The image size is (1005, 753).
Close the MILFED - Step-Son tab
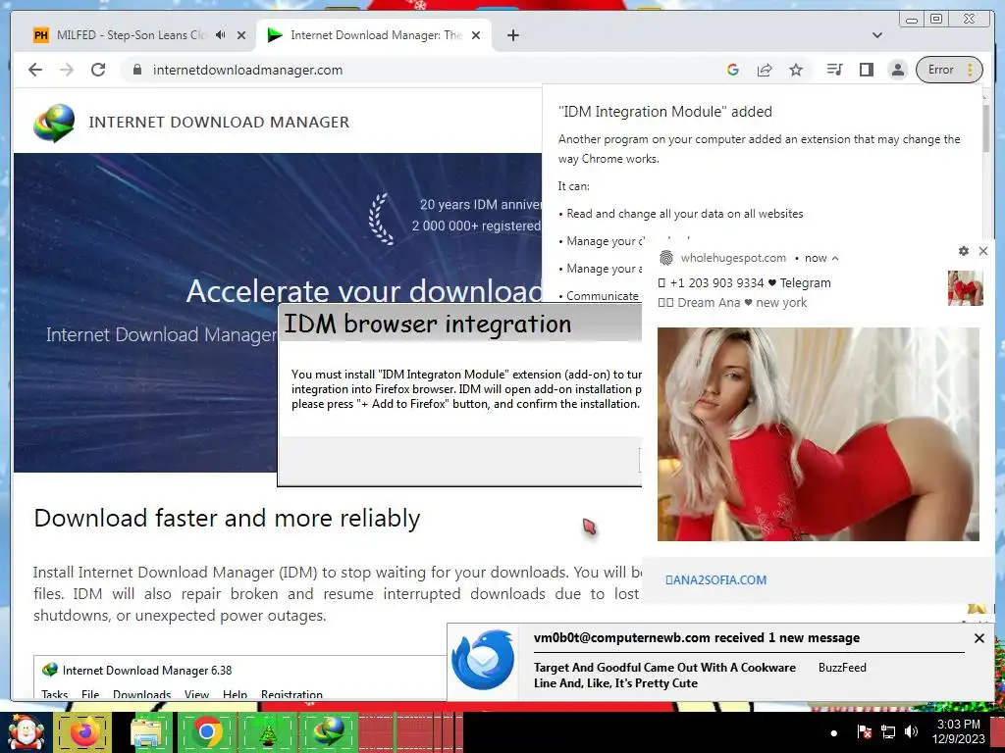click(x=241, y=36)
